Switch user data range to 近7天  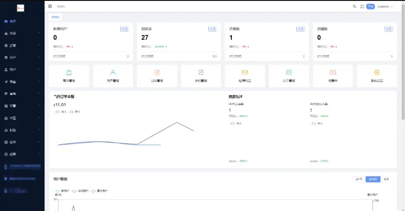point(359,179)
